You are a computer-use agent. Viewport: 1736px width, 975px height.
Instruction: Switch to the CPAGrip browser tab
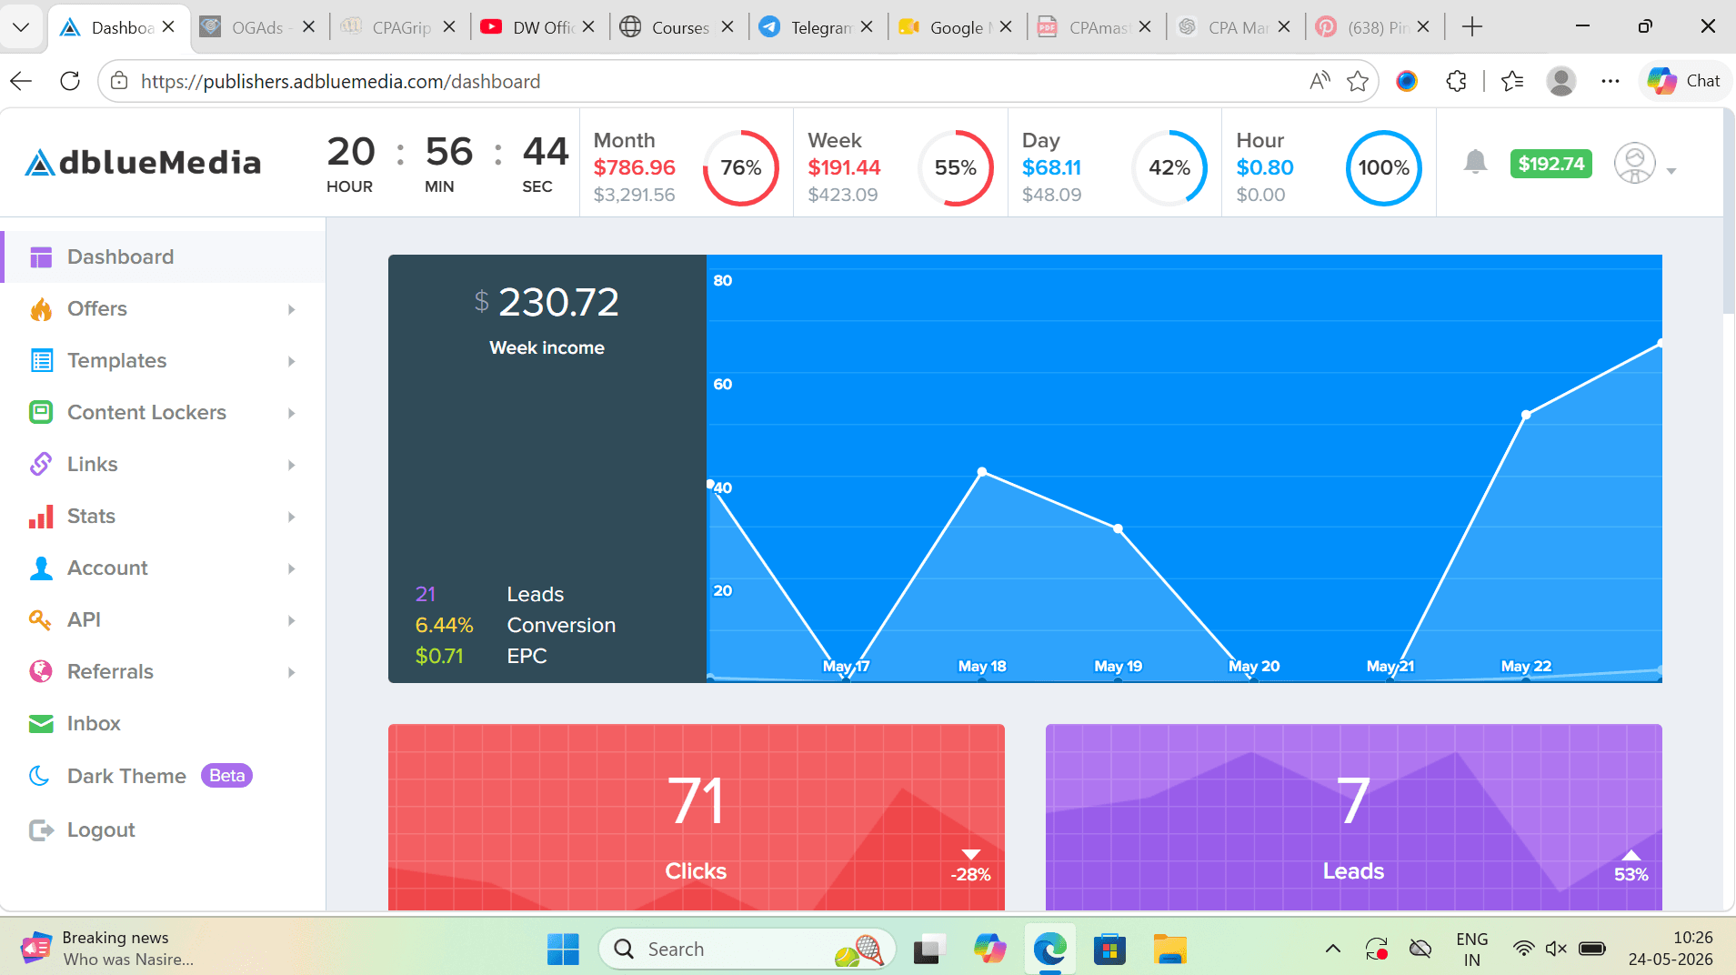[398, 27]
